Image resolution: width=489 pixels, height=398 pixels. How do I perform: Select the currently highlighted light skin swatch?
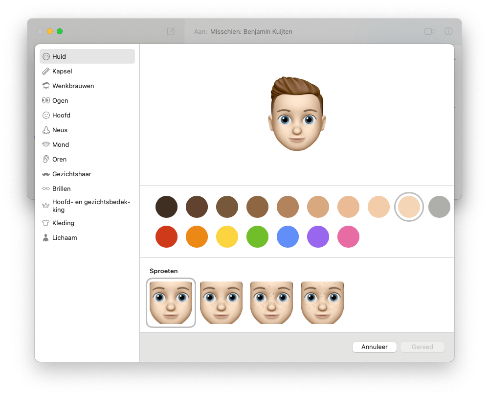[x=409, y=207]
